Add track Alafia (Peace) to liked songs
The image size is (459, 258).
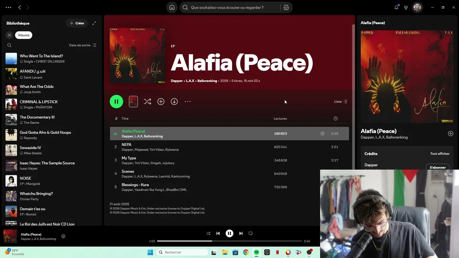tap(322, 134)
